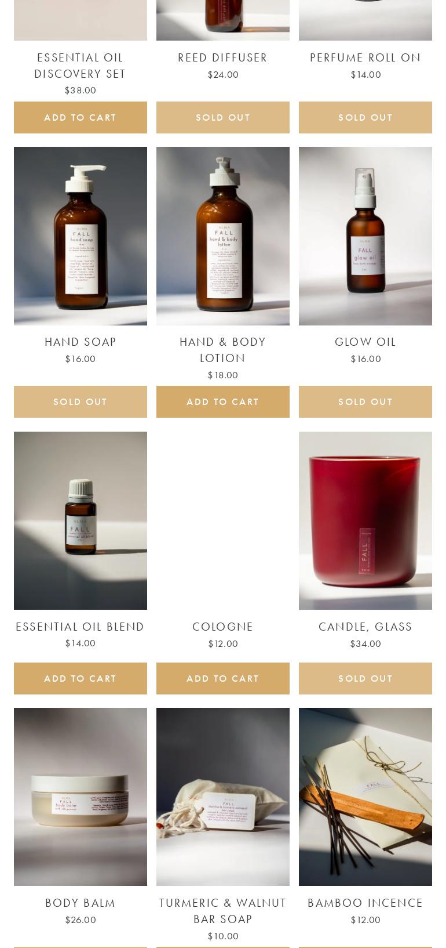Image resolution: width=446 pixels, height=948 pixels.
Task: Open the Body Balm title link
Action: [x=81, y=903]
